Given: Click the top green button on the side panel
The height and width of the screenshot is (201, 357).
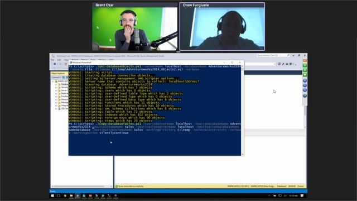Looking at the screenshot, I should pos(305,65).
